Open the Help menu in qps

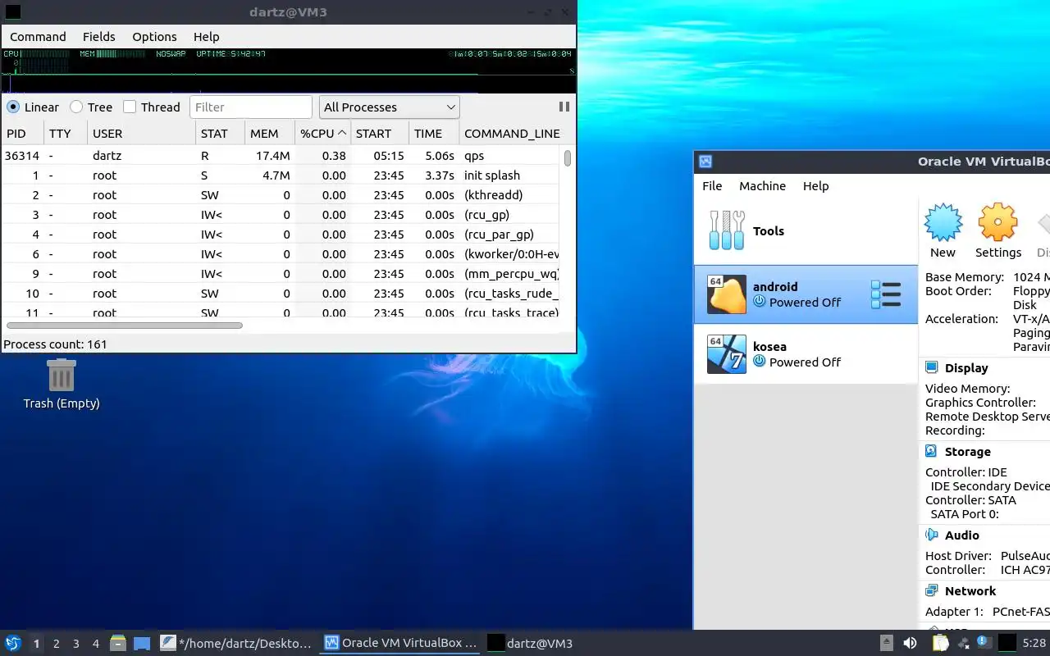[207, 36]
